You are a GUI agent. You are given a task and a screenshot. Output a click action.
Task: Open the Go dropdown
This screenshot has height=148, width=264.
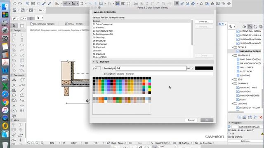41,10
